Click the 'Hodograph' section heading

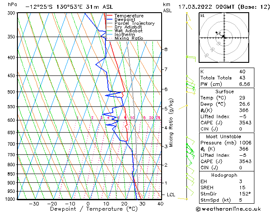pyautogui.click(x=224, y=175)
